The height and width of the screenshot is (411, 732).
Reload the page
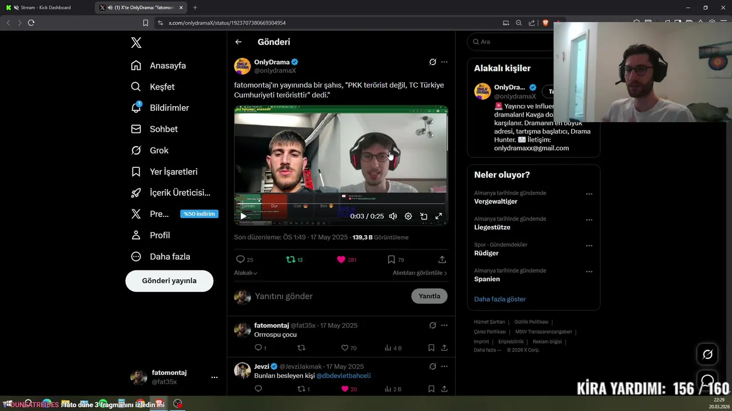pyautogui.click(x=31, y=23)
